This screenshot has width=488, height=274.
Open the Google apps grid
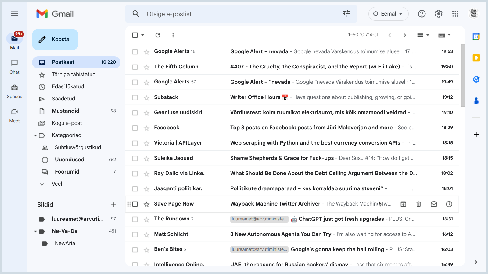tap(455, 14)
